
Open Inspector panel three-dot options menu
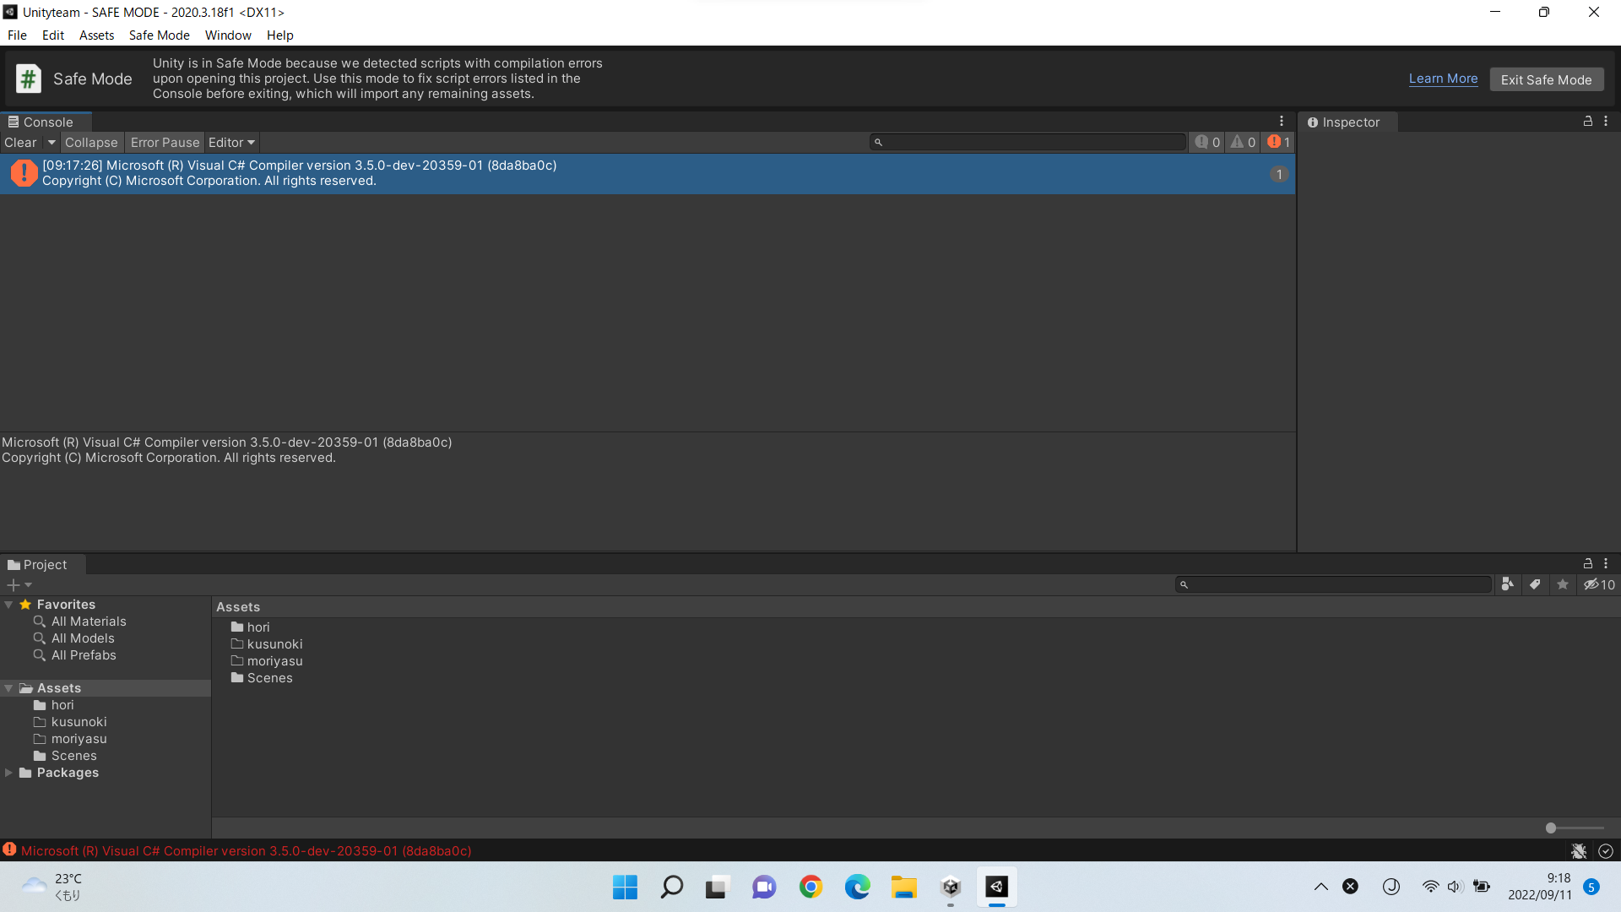pos(1606,122)
